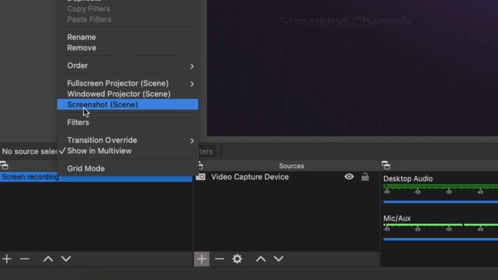Click the No source selected text
The width and height of the screenshot is (498, 280).
tap(30, 152)
